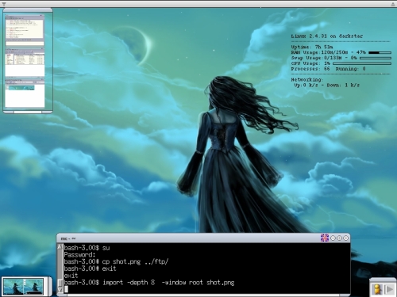This screenshot has width=397, height=297.
Task: Minimize the terminal using the minus circle button
Action: point(333,238)
